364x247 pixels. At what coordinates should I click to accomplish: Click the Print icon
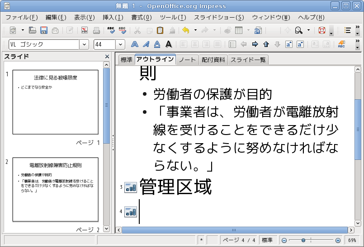(x=96, y=30)
